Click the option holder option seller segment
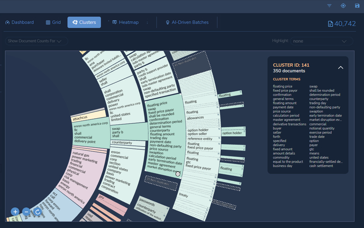Viewport: 364px width, 228px height. tap(204, 132)
